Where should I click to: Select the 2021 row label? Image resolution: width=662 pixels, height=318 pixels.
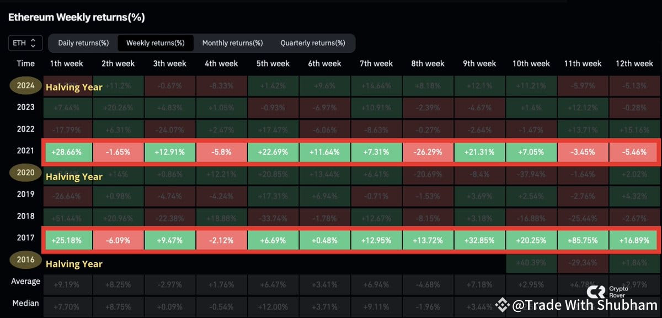tap(25, 150)
